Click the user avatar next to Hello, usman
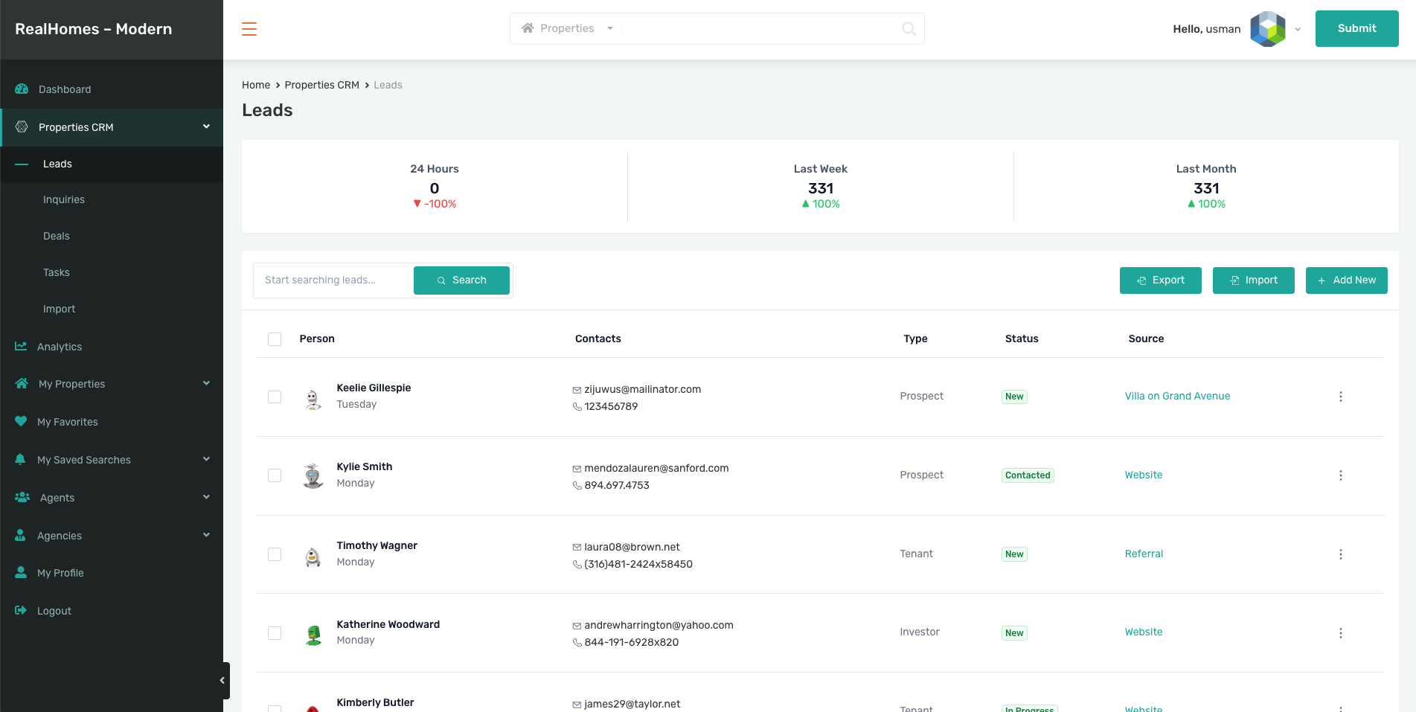 [x=1267, y=29]
